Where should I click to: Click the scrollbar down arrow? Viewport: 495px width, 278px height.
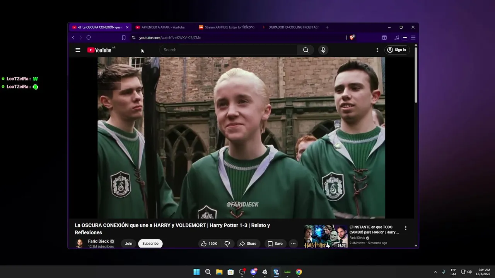[x=416, y=246]
